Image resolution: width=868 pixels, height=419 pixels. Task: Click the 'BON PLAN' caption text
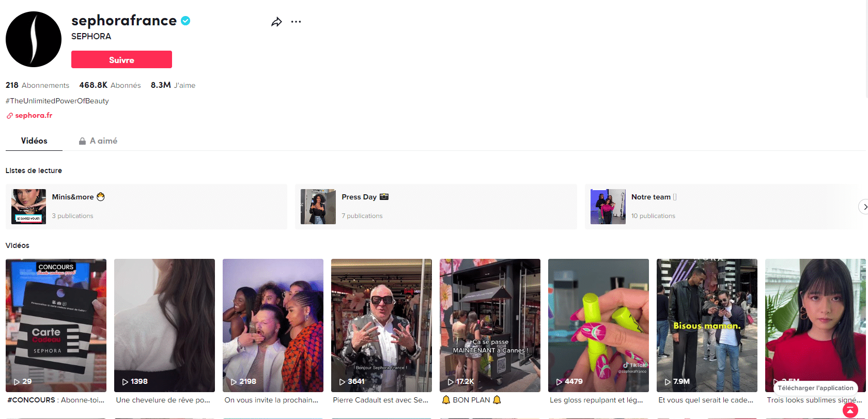pyautogui.click(x=471, y=400)
